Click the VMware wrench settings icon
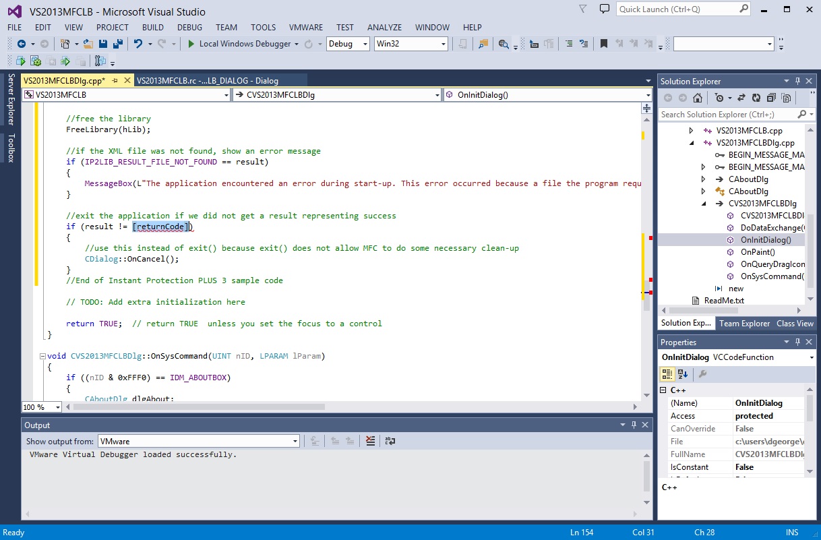The image size is (821, 540). [100, 61]
